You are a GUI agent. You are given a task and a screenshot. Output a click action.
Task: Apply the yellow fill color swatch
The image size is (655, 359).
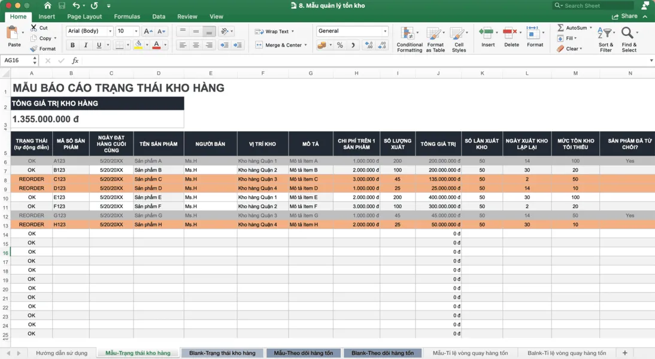point(138,45)
